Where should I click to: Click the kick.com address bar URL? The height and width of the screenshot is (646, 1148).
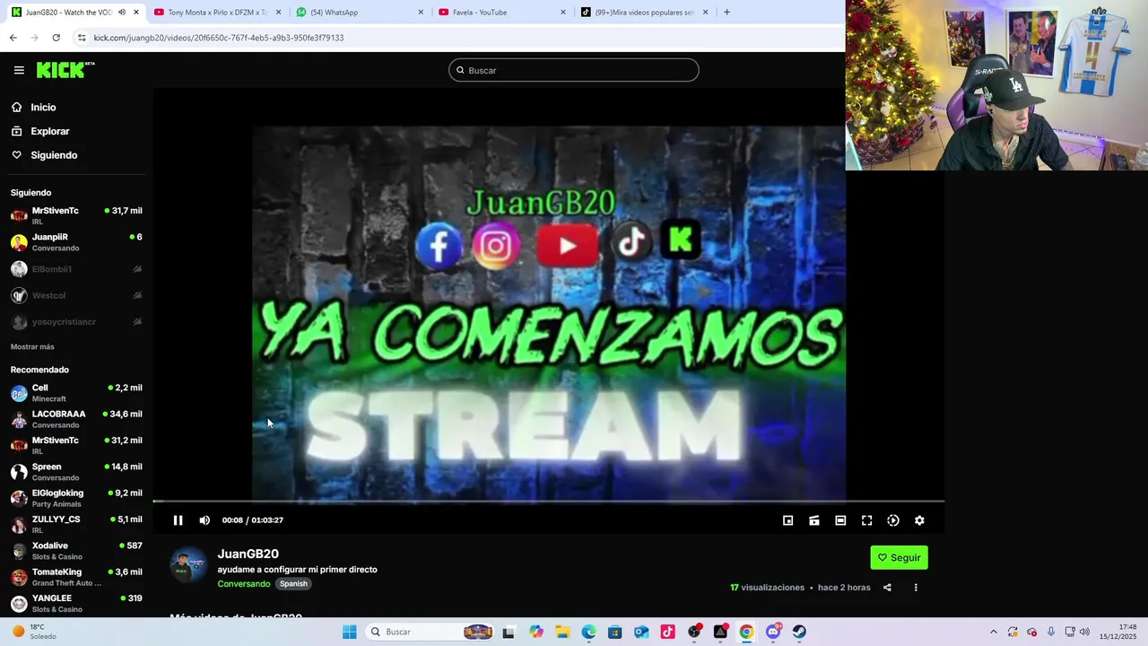click(219, 38)
